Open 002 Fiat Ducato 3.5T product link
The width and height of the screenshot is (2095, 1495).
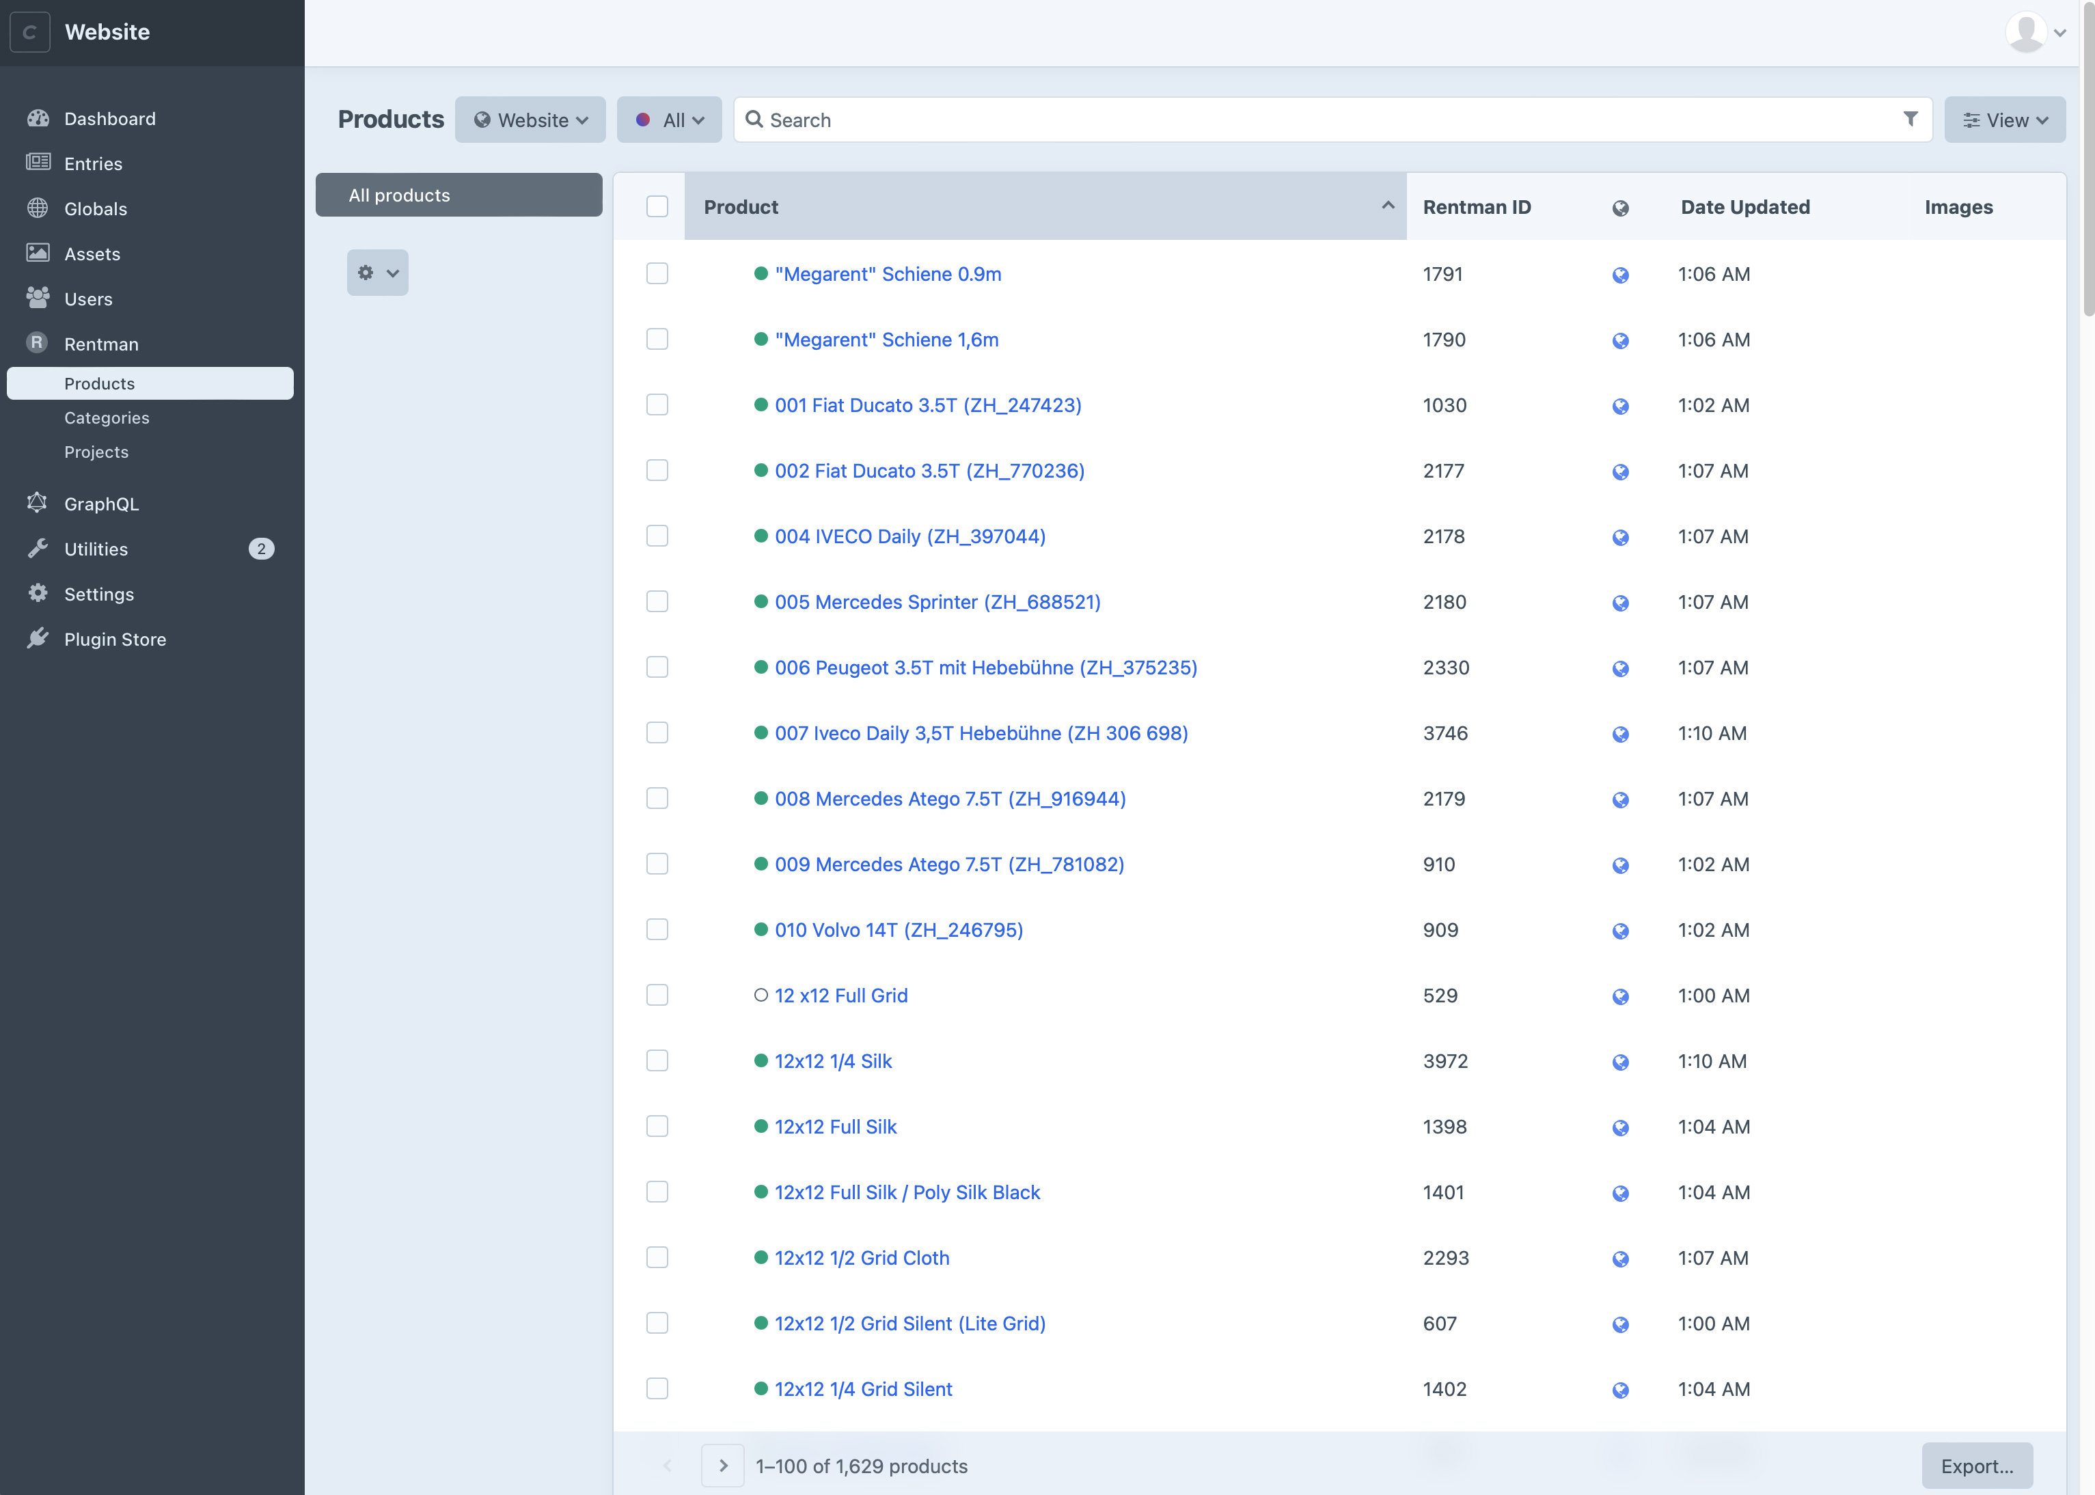coord(930,470)
